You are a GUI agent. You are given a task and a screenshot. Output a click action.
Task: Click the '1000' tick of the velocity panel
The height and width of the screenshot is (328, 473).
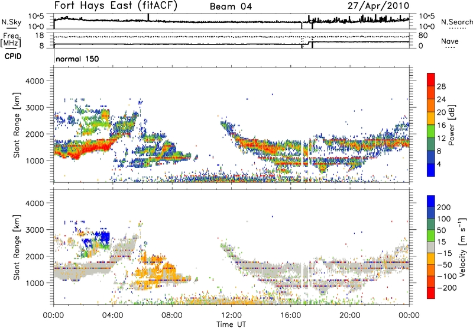tap(35, 283)
